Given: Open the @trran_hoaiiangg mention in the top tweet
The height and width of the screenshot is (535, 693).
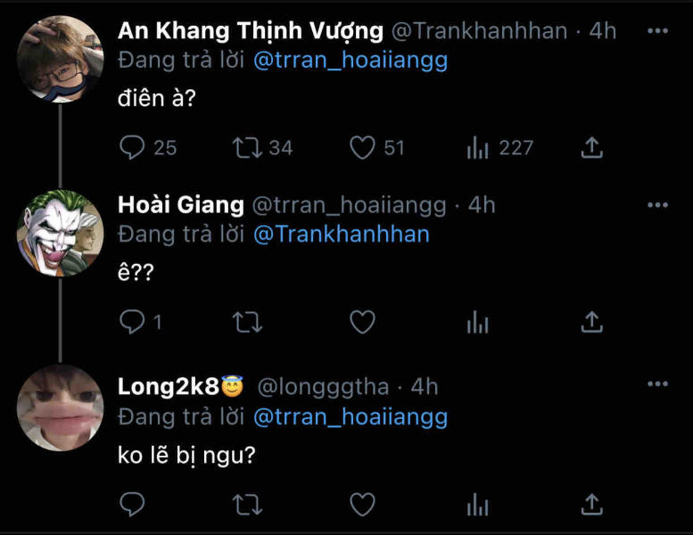Looking at the screenshot, I should 351,61.
